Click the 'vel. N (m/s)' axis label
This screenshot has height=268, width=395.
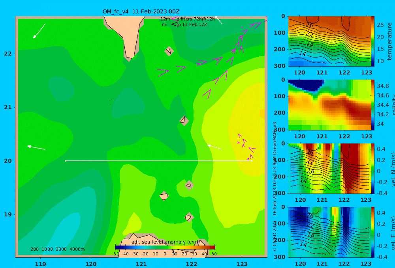click(393, 169)
